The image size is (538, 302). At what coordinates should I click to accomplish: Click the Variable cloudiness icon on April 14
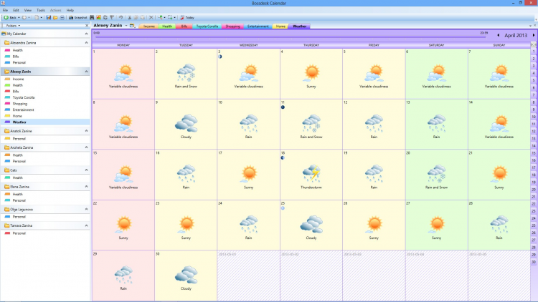[x=499, y=123]
